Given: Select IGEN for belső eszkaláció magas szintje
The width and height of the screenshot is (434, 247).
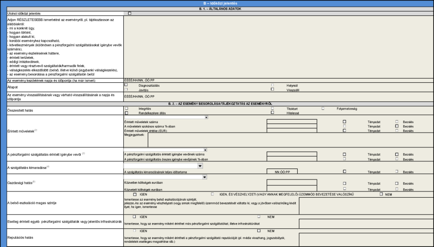Looking at the screenshot, I should coord(135,194).
